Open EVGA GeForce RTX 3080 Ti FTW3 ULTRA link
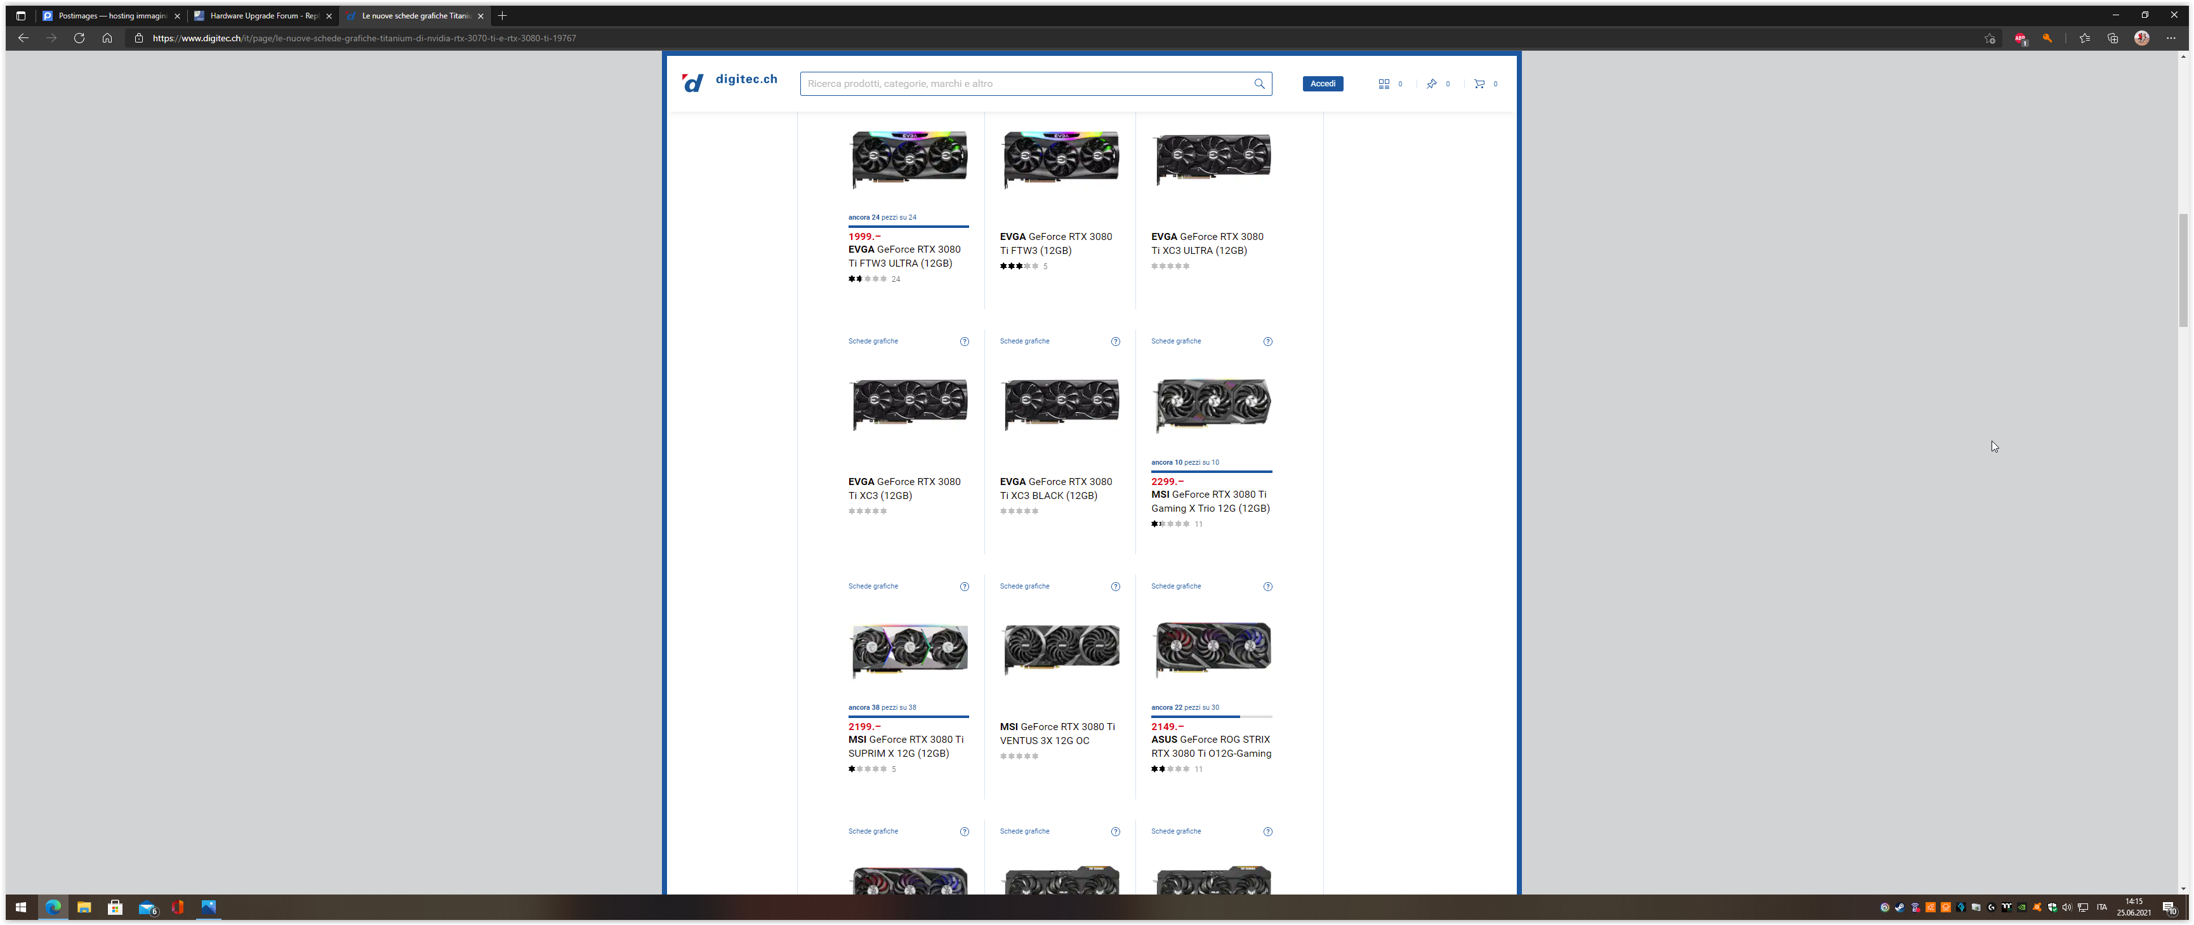 point(904,256)
